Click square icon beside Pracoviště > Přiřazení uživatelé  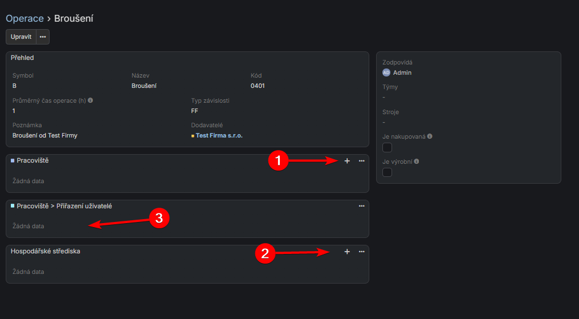(13, 206)
